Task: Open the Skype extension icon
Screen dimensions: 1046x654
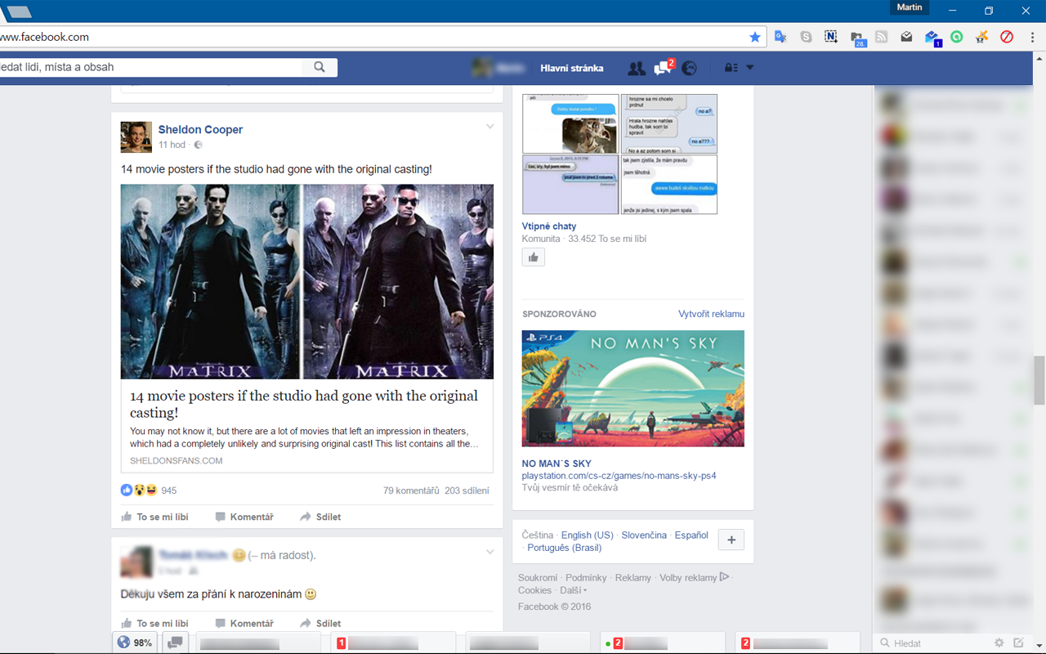Action: click(x=806, y=37)
